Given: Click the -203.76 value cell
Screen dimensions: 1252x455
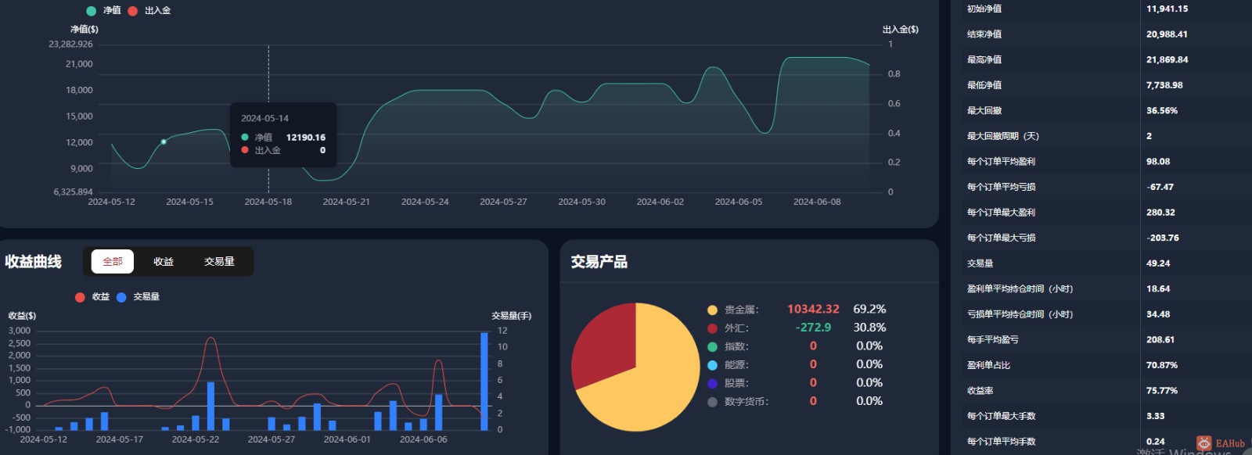Looking at the screenshot, I should tap(1163, 238).
